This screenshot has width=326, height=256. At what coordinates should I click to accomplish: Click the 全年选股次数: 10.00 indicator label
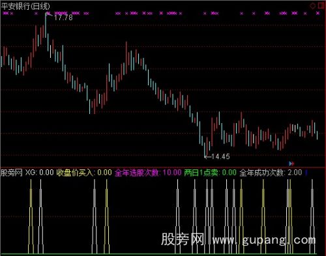click(148, 173)
